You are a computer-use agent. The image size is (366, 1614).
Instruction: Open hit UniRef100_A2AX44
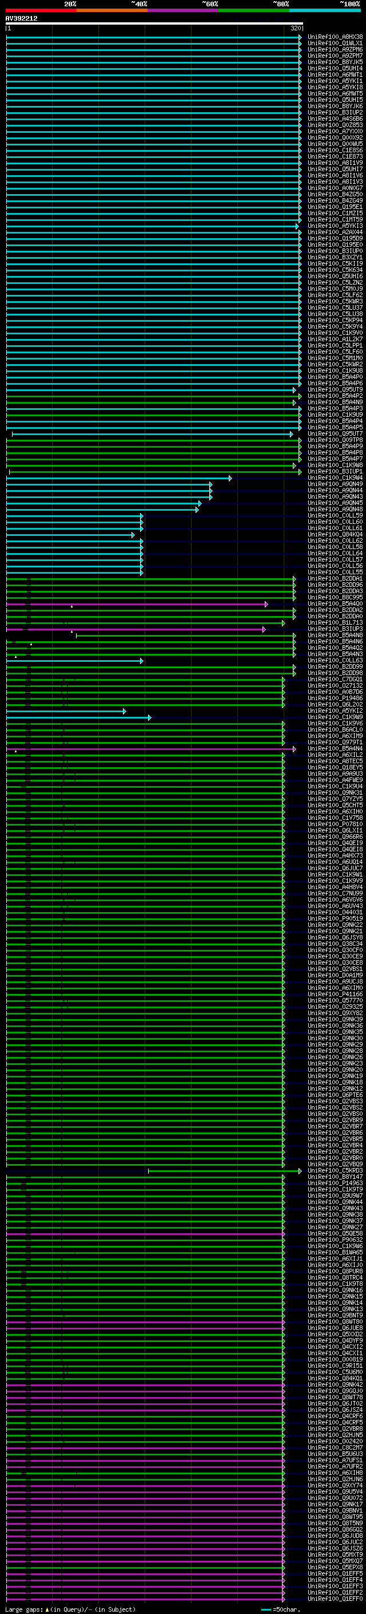click(335, 232)
